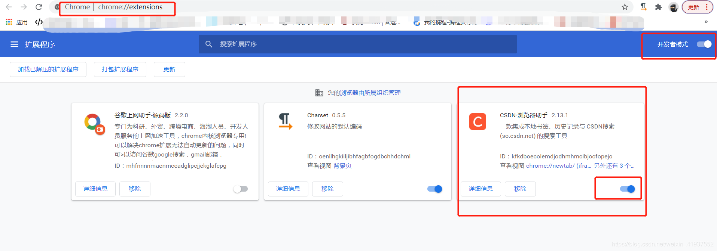Click 加载已解压的扩展程序 button

(x=48, y=69)
